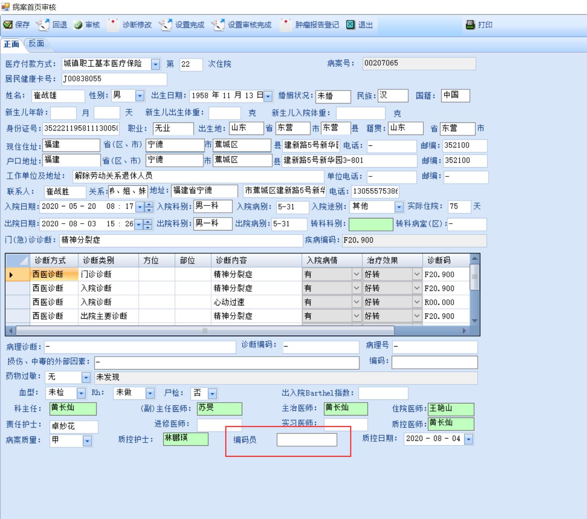The width and height of the screenshot is (587, 519).
Task: Open the 性别 gender dropdown
Action: click(140, 96)
